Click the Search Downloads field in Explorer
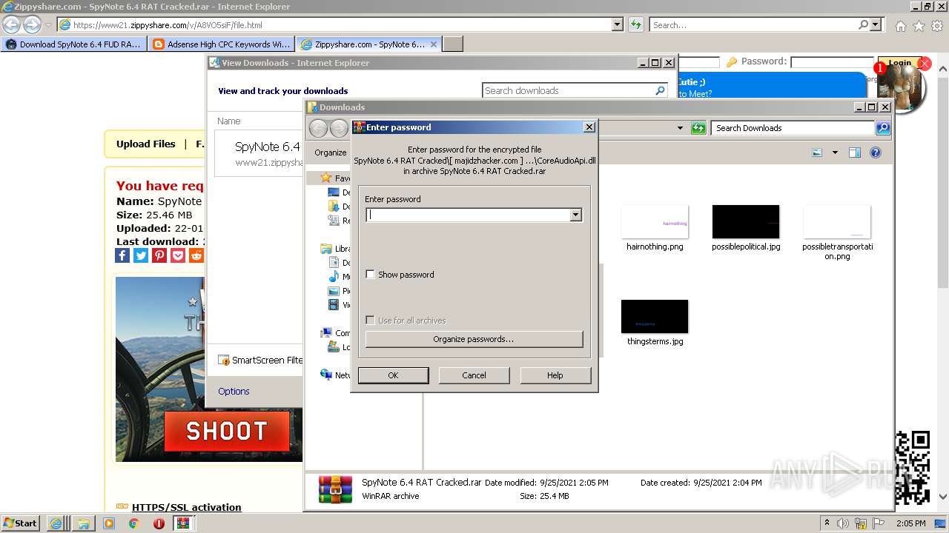The height and width of the screenshot is (533, 949). coord(793,128)
